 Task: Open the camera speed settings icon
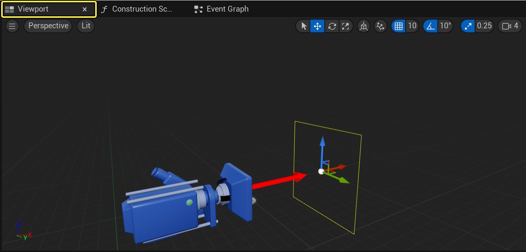click(505, 26)
